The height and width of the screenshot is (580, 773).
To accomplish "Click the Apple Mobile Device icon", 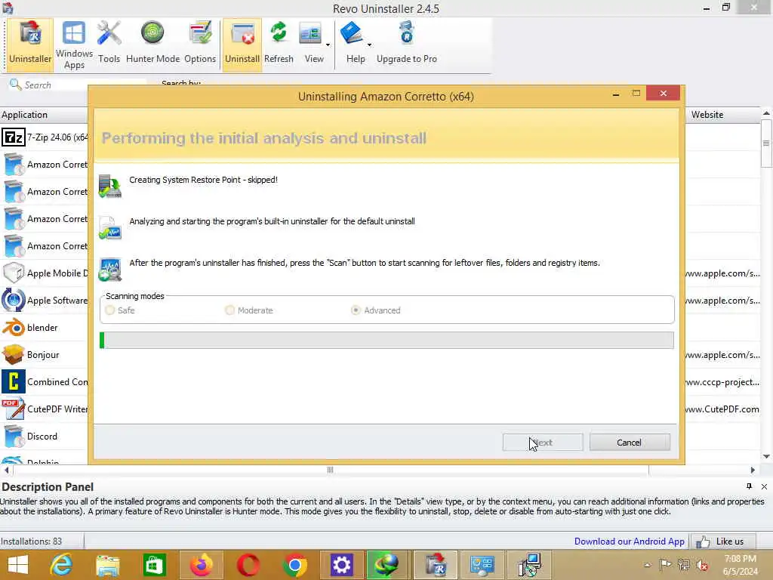I will coord(14,273).
